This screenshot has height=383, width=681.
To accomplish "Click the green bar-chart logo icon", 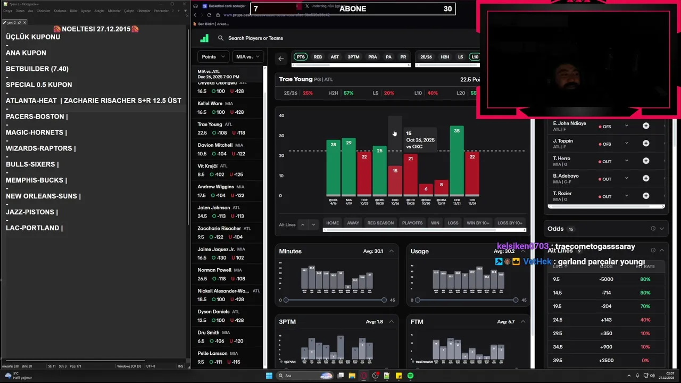I will point(204,38).
